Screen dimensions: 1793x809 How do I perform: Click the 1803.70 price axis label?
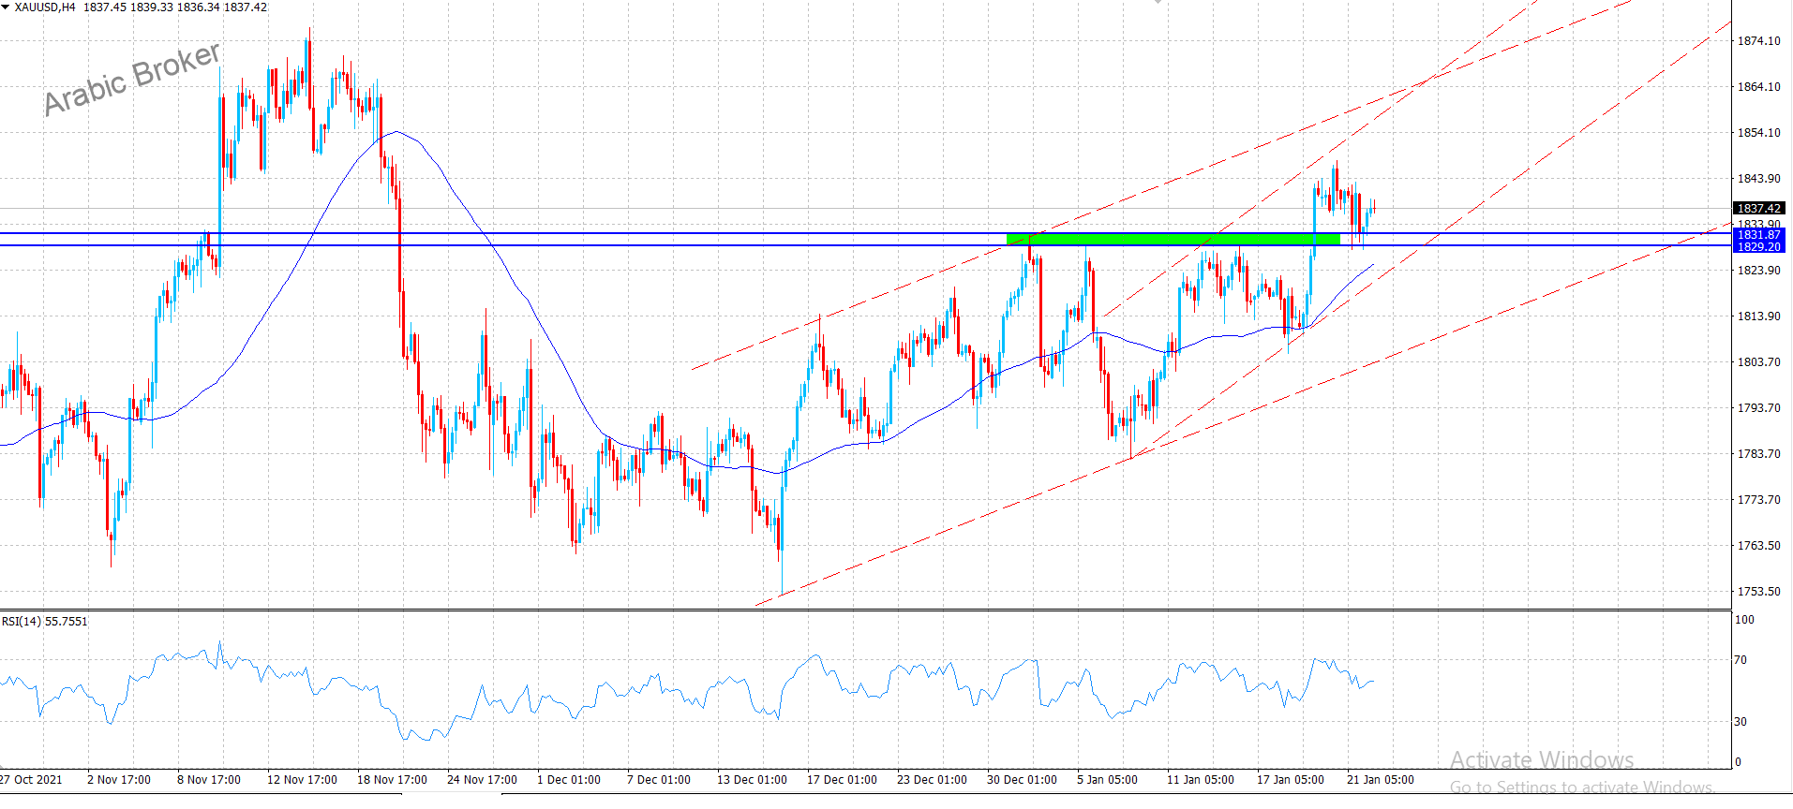pos(1759,362)
